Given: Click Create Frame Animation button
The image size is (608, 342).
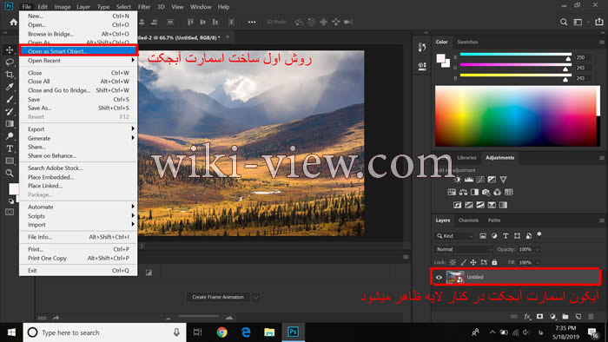Looking at the screenshot, I should (218, 297).
